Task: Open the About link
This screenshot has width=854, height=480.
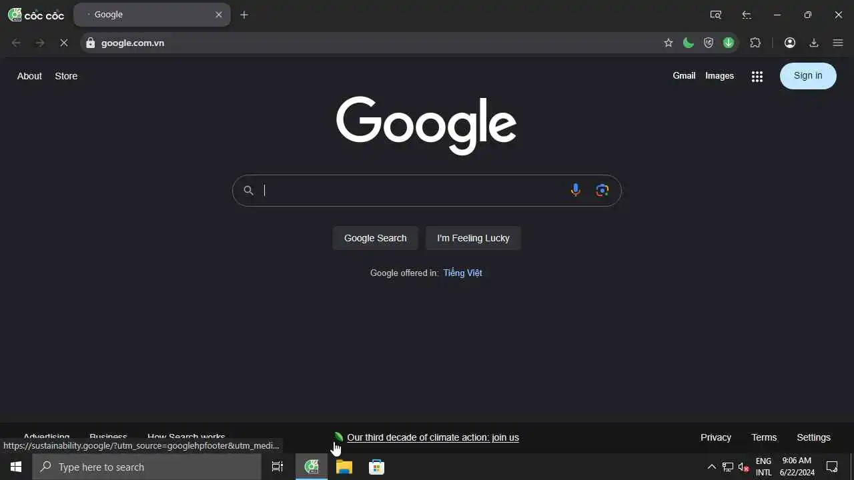Action: [29, 76]
